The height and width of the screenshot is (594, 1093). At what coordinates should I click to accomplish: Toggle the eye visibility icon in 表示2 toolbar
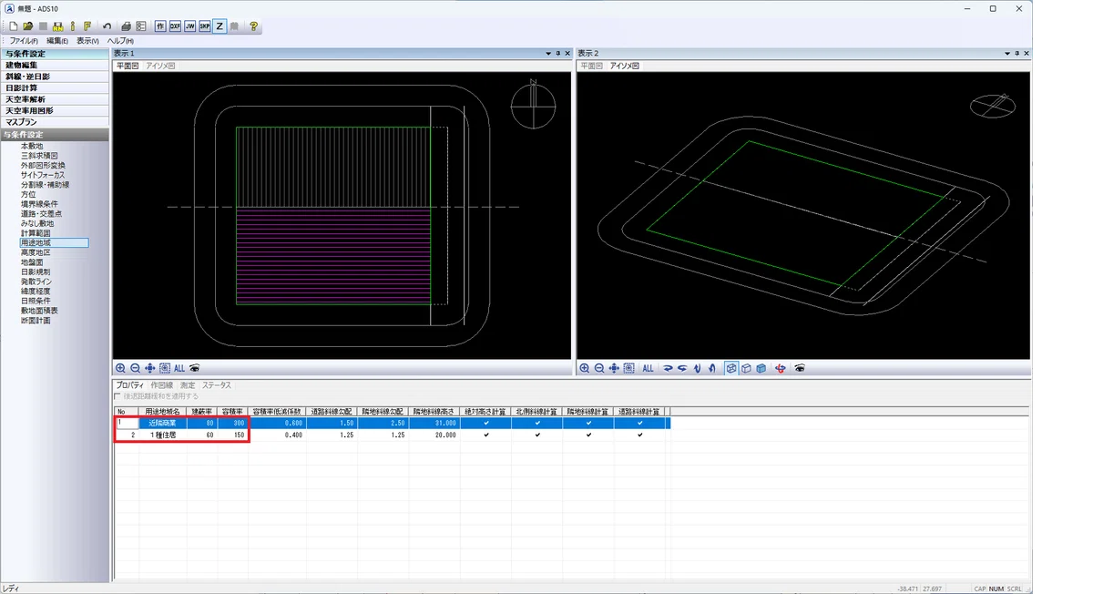800,369
